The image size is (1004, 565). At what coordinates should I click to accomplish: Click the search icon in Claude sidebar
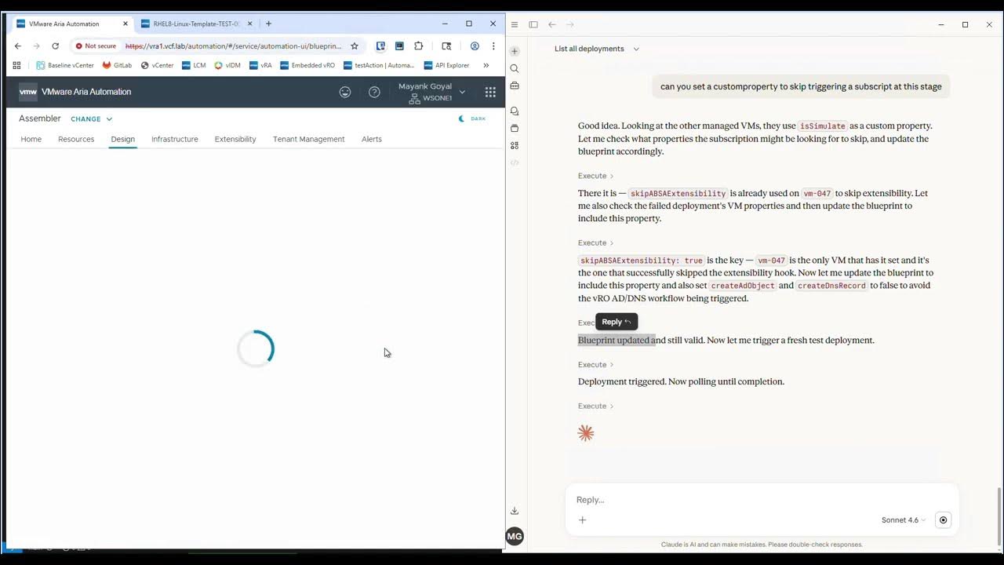click(x=515, y=69)
